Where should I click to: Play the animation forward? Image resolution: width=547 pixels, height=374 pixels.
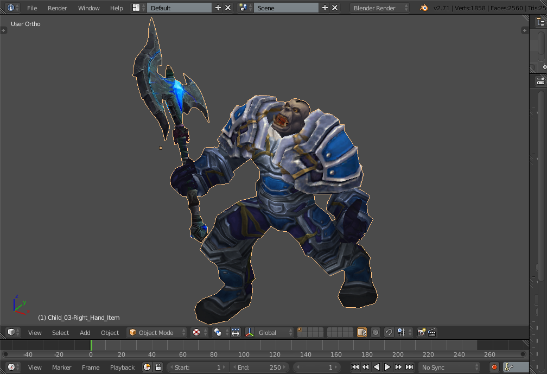(x=387, y=367)
